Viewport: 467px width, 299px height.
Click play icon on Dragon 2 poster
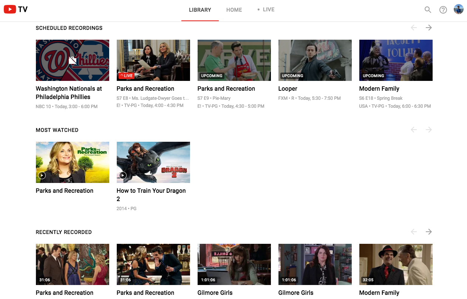pyautogui.click(x=123, y=175)
